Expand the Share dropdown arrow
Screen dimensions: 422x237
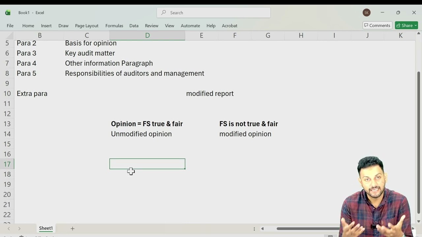pyautogui.click(x=415, y=25)
